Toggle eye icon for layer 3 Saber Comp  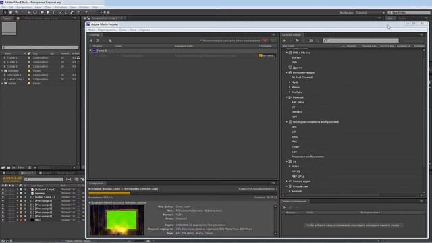(x=3, y=197)
